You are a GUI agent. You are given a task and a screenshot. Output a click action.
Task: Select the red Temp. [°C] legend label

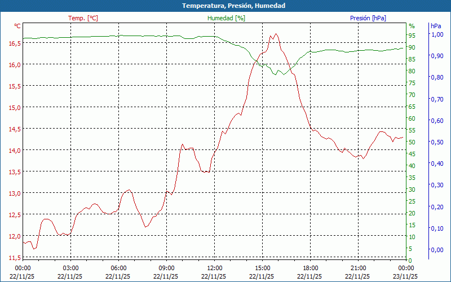coord(83,18)
